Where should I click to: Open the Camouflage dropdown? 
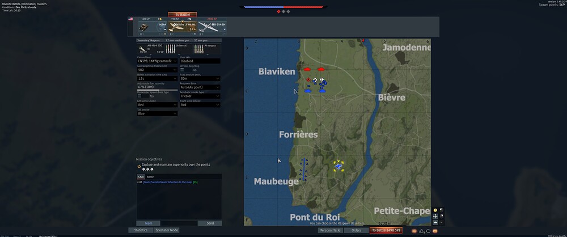click(157, 61)
